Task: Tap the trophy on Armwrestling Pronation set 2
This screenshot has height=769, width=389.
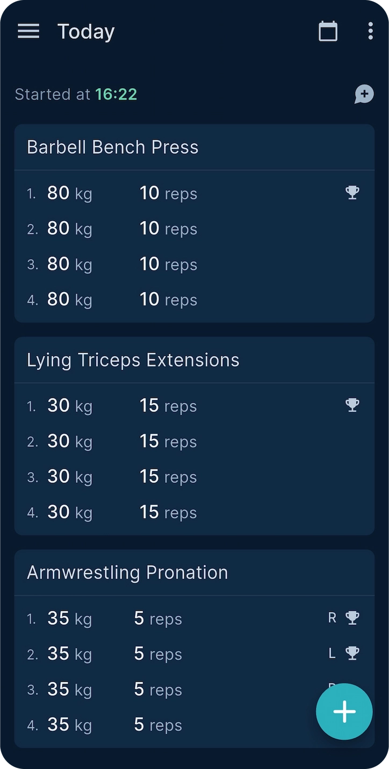Action: pos(352,653)
